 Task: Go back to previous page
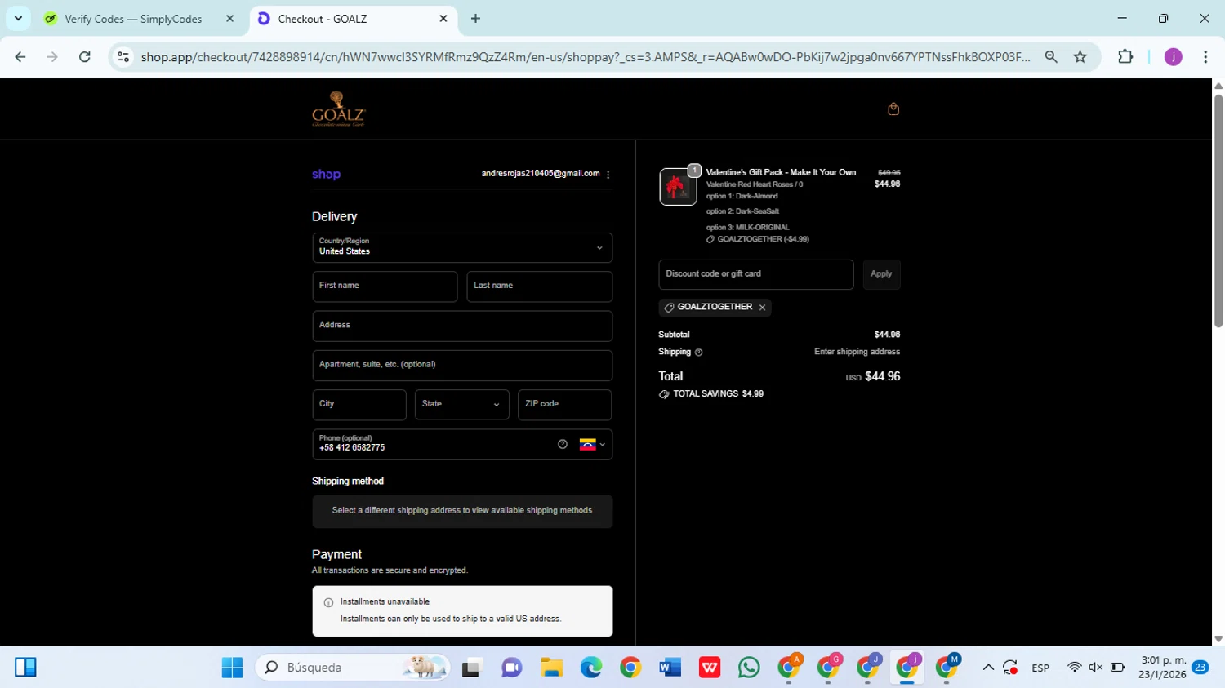point(20,57)
